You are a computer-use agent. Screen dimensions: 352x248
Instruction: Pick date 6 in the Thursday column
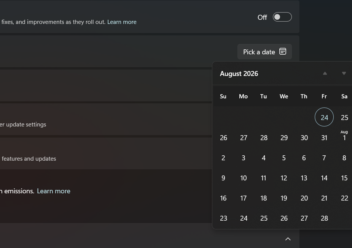tap(304, 158)
